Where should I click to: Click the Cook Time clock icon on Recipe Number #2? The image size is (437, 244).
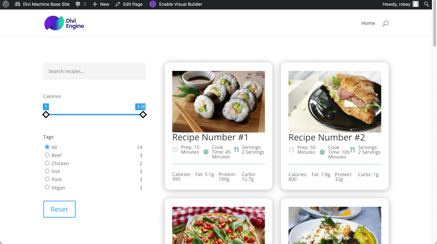coord(322,152)
